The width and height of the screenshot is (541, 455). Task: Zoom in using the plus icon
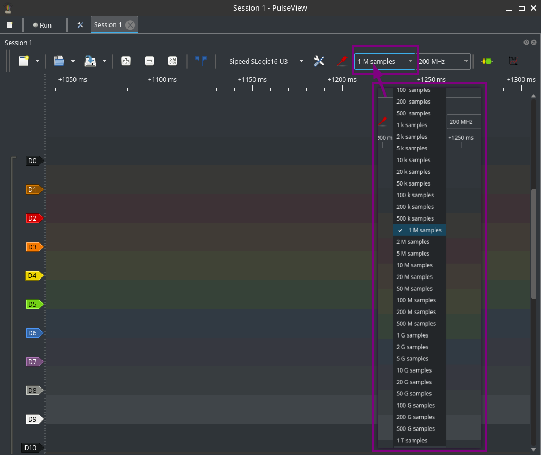[126, 61]
